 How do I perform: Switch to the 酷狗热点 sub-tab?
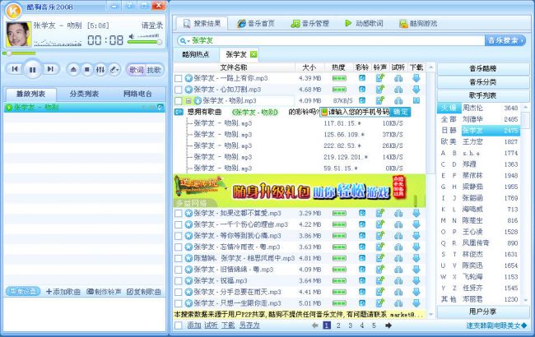coord(196,54)
